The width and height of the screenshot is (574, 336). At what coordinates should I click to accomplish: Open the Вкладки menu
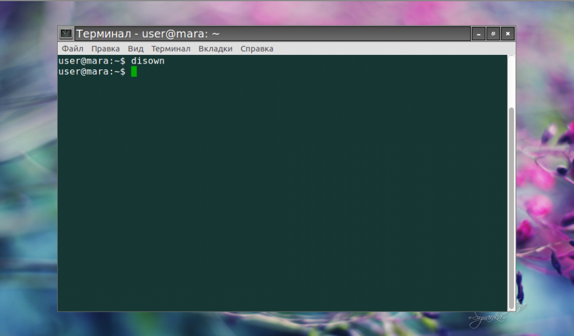[215, 48]
